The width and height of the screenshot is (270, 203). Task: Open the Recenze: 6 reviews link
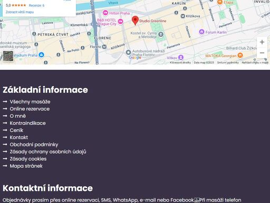tap(36, 5)
